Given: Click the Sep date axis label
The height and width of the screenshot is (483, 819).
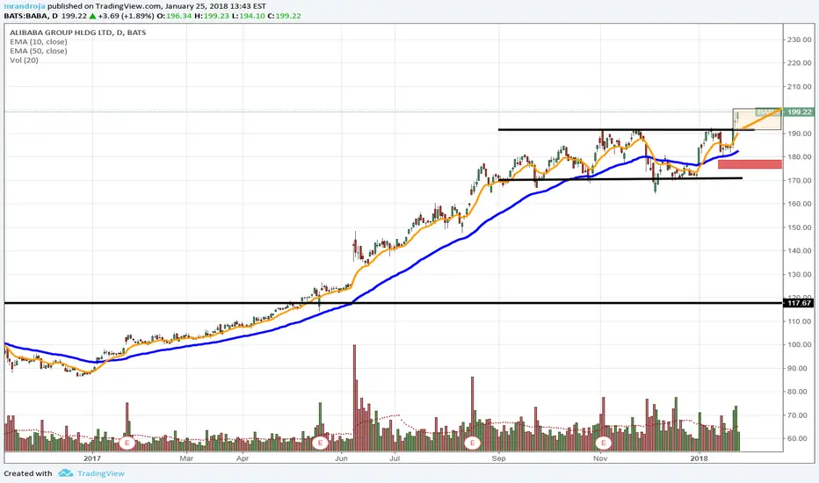Looking at the screenshot, I should 499,458.
